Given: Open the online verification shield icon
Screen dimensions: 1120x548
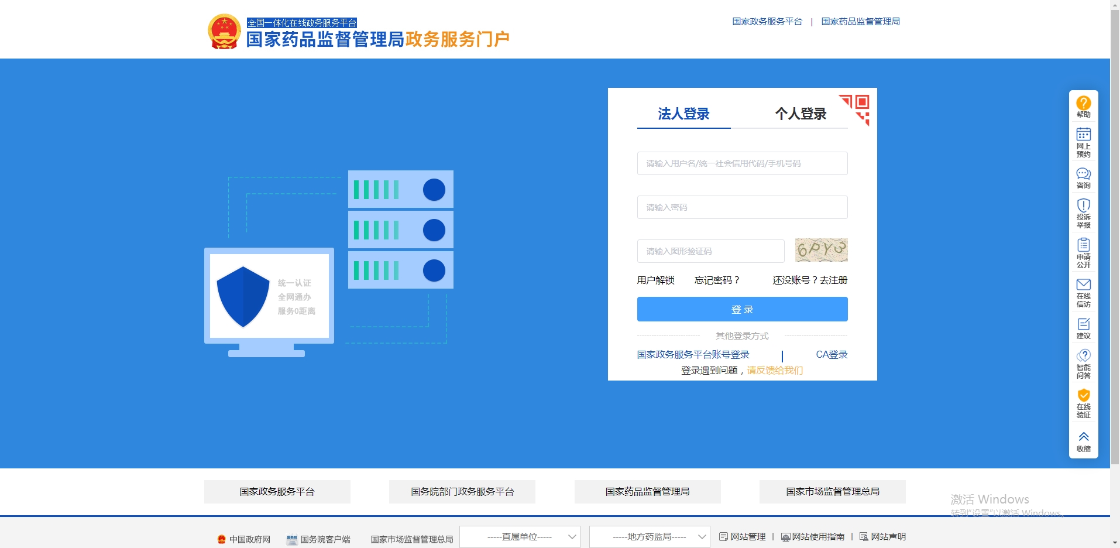Looking at the screenshot, I should tap(1083, 395).
